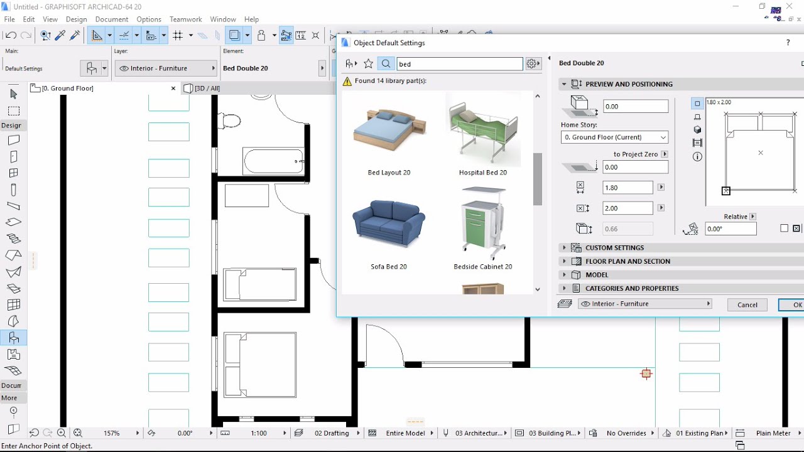The height and width of the screenshot is (452, 804).
Task: Open folder view icon in Object Settings
Action: coord(351,64)
